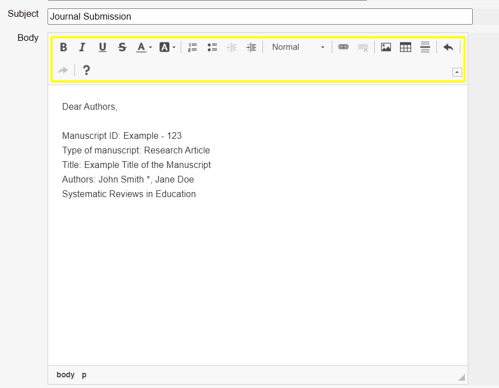Open the Normal paragraph format dropdown
Screen dimensions: 499x388
tap(298, 48)
